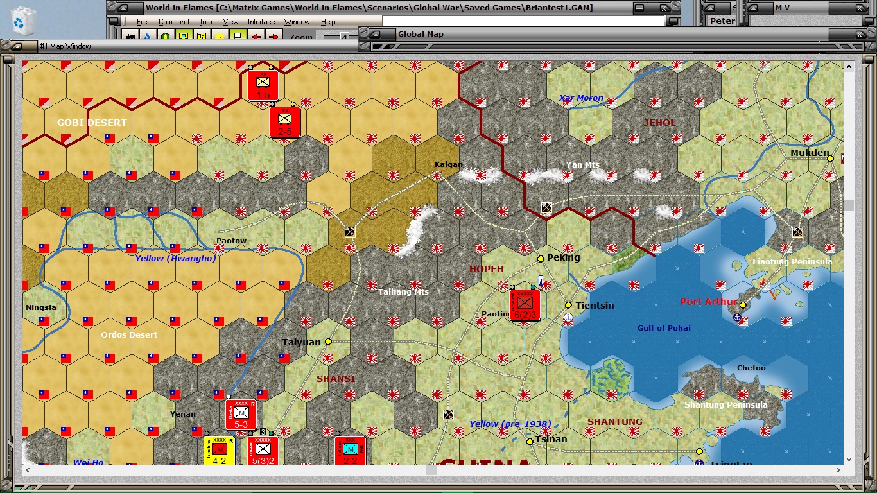Select the 5(3)2 infantry unit counter
Image resolution: width=877 pixels, height=493 pixels.
[x=263, y=451]
